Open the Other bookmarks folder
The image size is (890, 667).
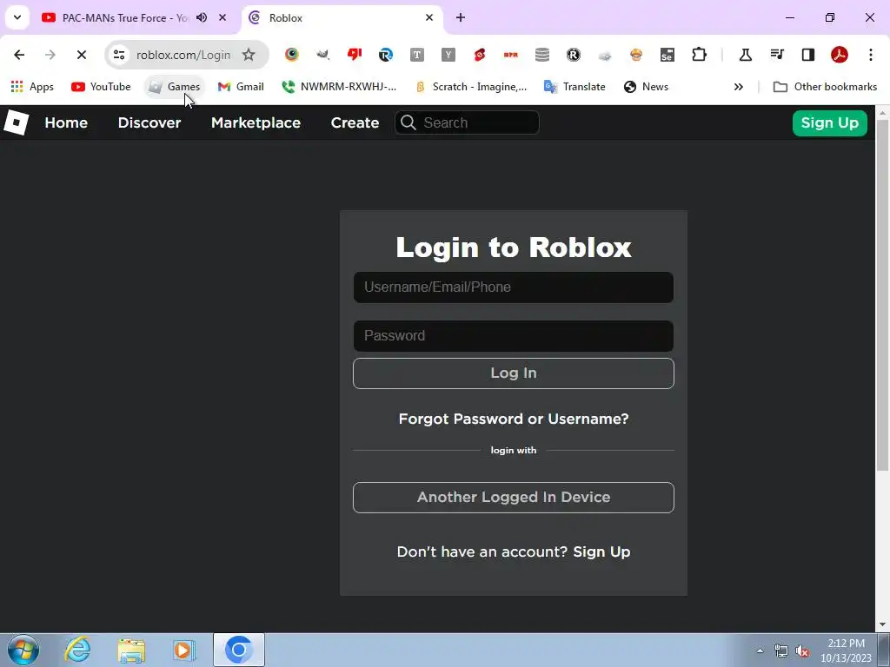pyautogui.click(x=826, y=87)
